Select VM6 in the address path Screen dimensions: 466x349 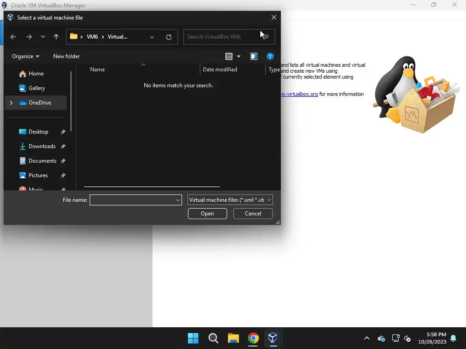pyautogui.click(x=92, y=37)
